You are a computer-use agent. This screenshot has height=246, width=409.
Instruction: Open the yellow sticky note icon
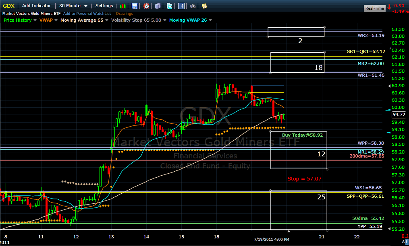pyautogui.click(x=205, y=6)
